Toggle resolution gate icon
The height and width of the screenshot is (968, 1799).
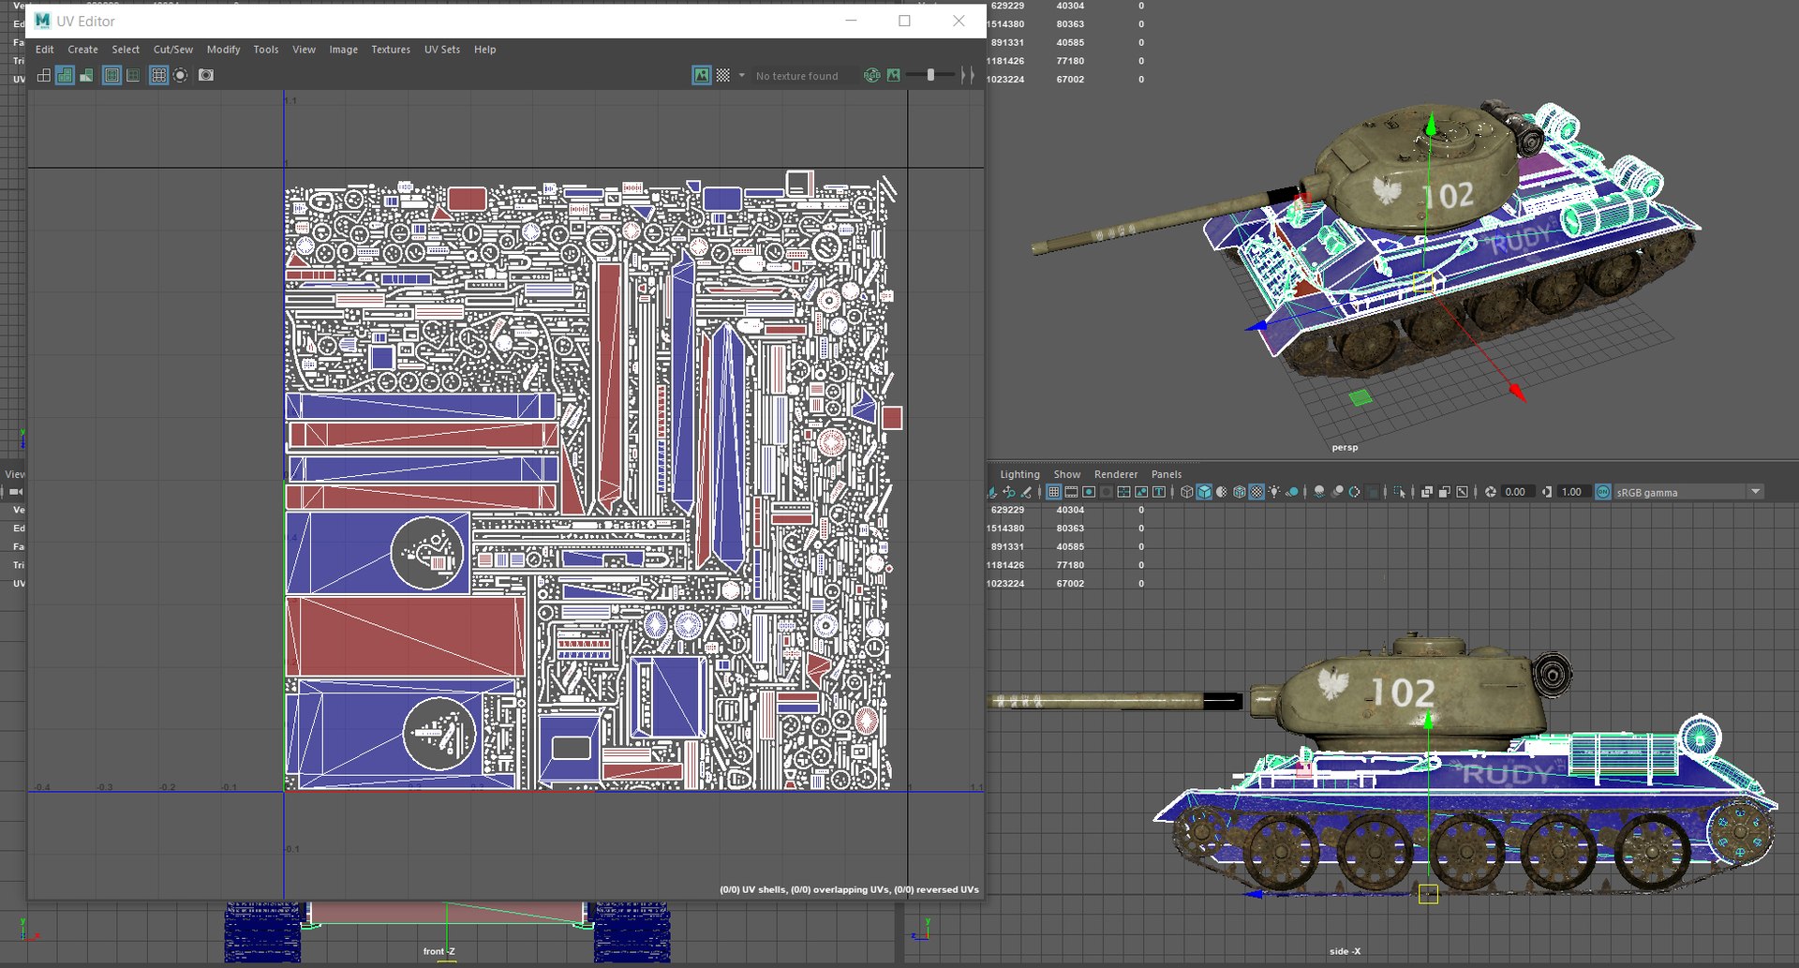(1089, 492)
